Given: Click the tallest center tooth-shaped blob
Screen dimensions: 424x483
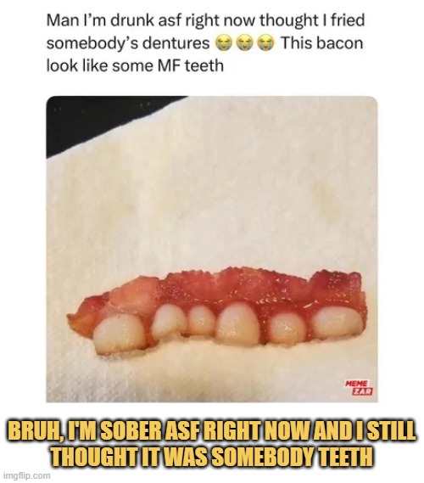Looking at the screenshot, I should tap(237, 323).
